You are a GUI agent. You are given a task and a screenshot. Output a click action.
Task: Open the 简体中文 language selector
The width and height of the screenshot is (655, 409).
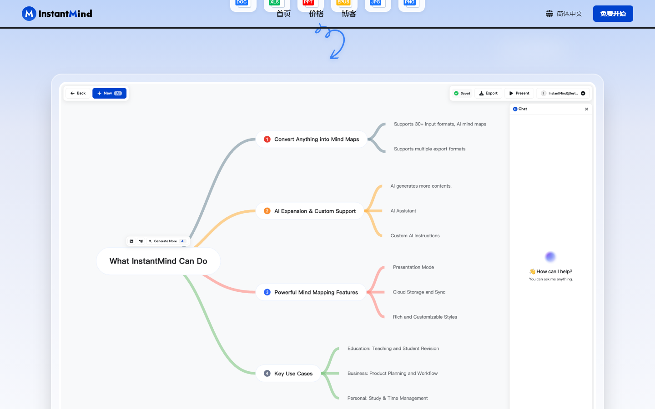564,14
